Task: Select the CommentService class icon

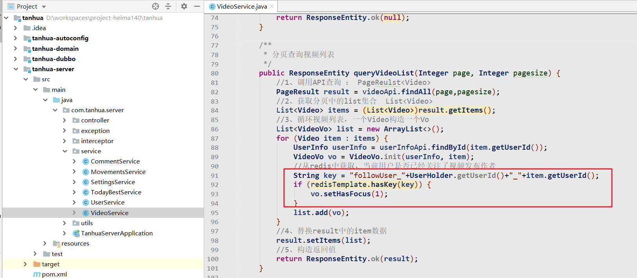Action: (x=86, y=161)
